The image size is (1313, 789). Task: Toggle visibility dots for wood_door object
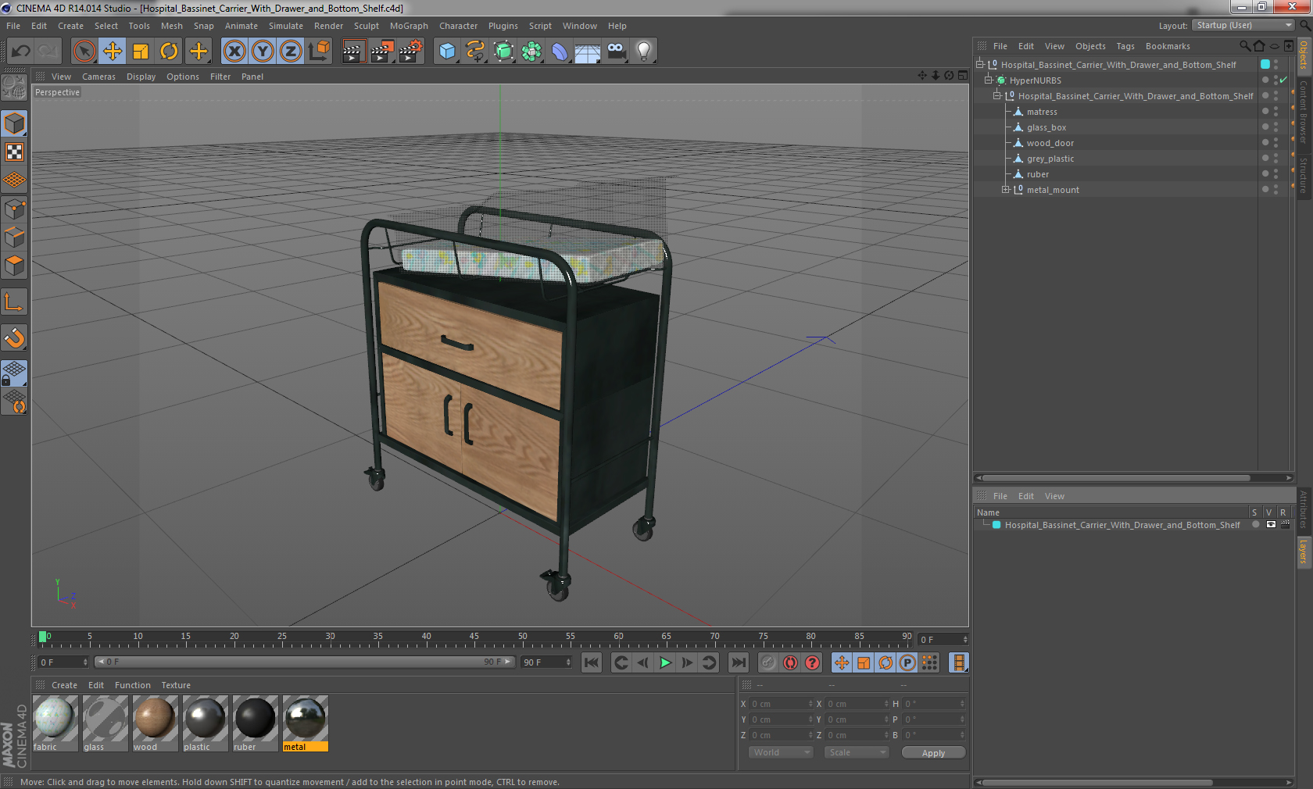[1276, 143]
